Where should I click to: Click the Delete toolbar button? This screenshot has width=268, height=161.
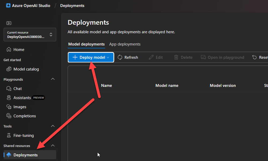tap(183, 57)
